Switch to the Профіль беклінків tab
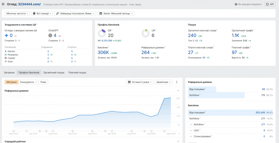This screenshot has width=279, height=143. (29, 72)
